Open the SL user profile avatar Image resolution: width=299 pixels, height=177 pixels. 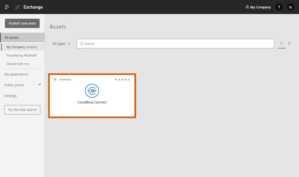click(x=291, y=7)
